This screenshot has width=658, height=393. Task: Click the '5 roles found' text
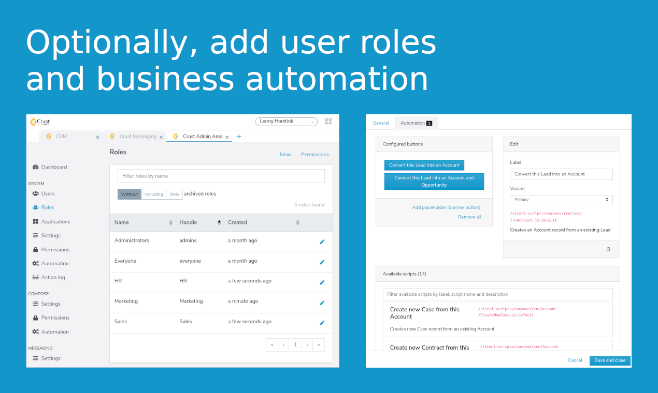[x=309, y=205]
